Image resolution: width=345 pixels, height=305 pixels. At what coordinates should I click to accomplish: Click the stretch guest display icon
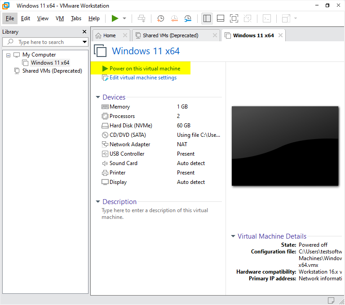pos(286,18)
